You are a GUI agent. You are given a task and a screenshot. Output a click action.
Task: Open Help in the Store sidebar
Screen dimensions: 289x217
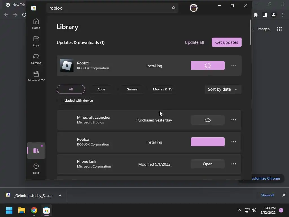pyautogui.click(x=36, y=169)
